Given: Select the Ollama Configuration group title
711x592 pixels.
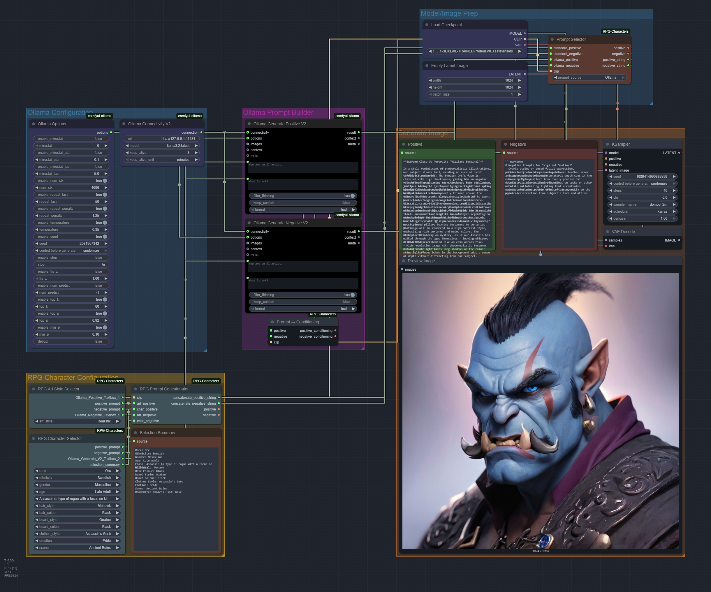Looking at the screenshot, I should (x=60, y=113).
